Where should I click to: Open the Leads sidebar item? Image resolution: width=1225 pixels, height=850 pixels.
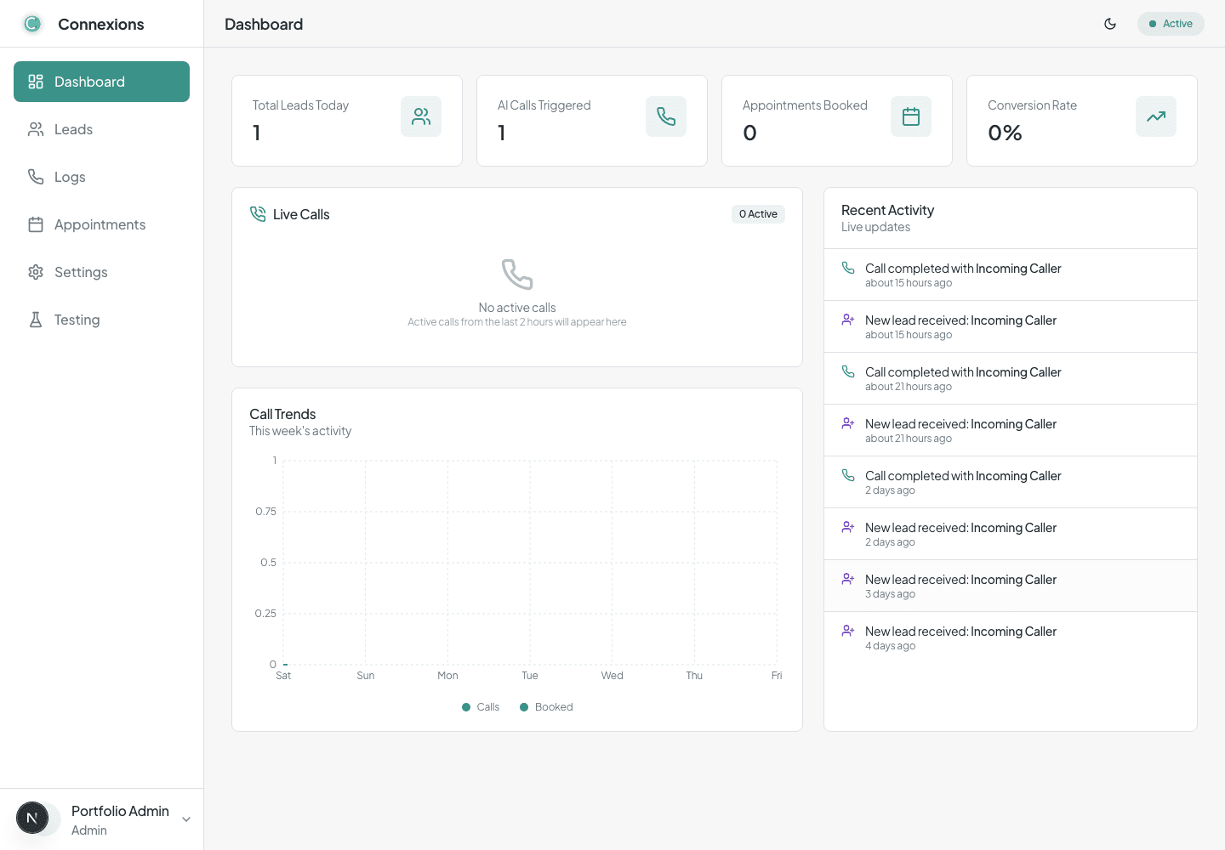click(101, 129)
